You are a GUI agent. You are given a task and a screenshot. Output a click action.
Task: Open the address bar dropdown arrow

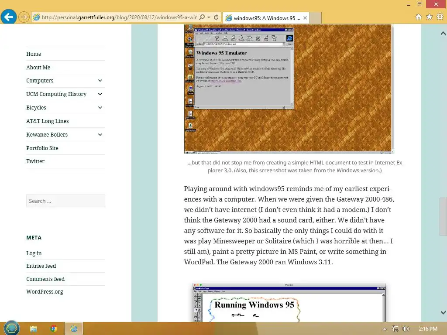[x=209, y=17]
